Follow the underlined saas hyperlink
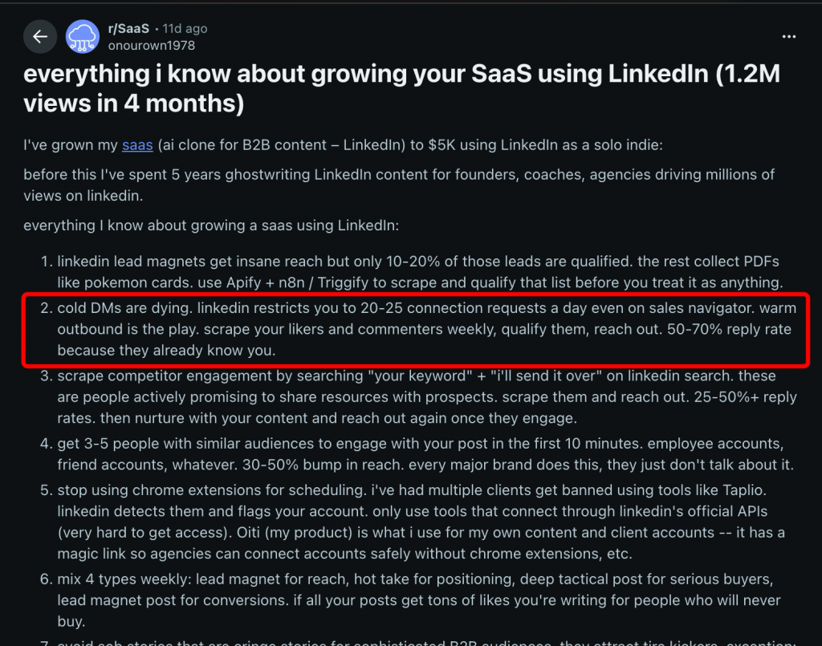 [x=137, y=144]
